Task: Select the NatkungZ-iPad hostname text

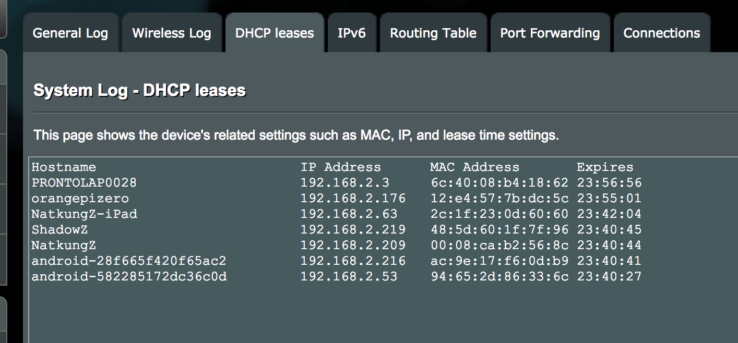Action: click(84, 214)
